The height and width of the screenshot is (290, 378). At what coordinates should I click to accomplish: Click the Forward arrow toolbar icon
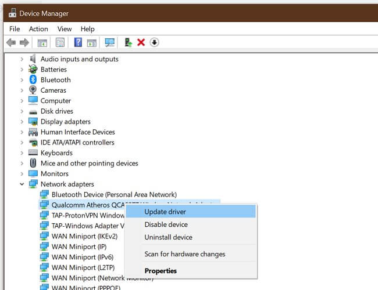24,42
